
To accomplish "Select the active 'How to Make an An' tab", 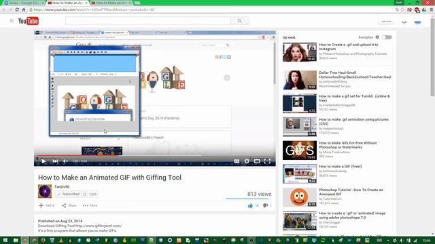I will pos(67,3).
